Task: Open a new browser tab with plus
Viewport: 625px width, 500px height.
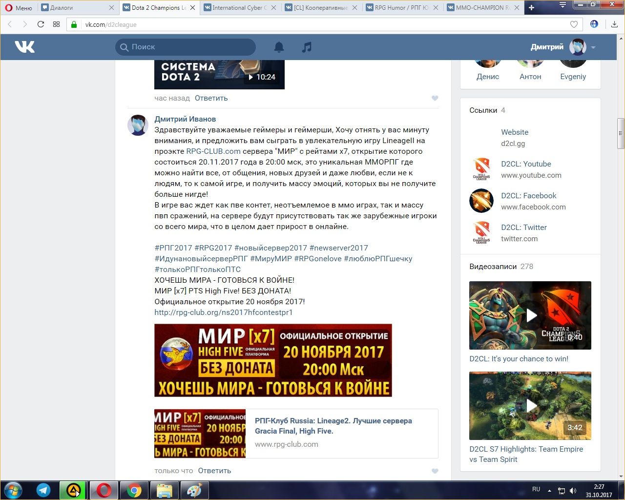Action: coord(532,8)
